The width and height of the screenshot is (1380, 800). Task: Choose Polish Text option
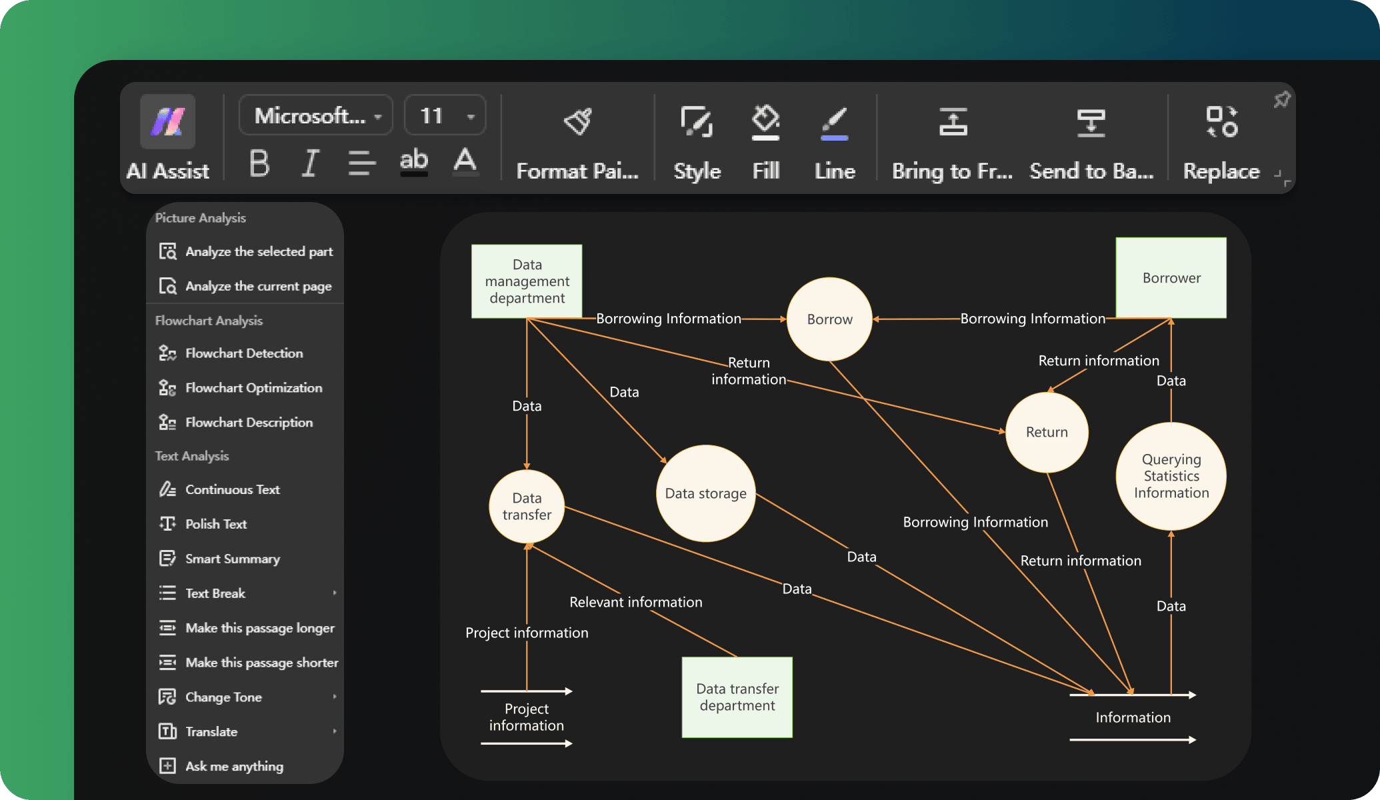tap(245, 524)
